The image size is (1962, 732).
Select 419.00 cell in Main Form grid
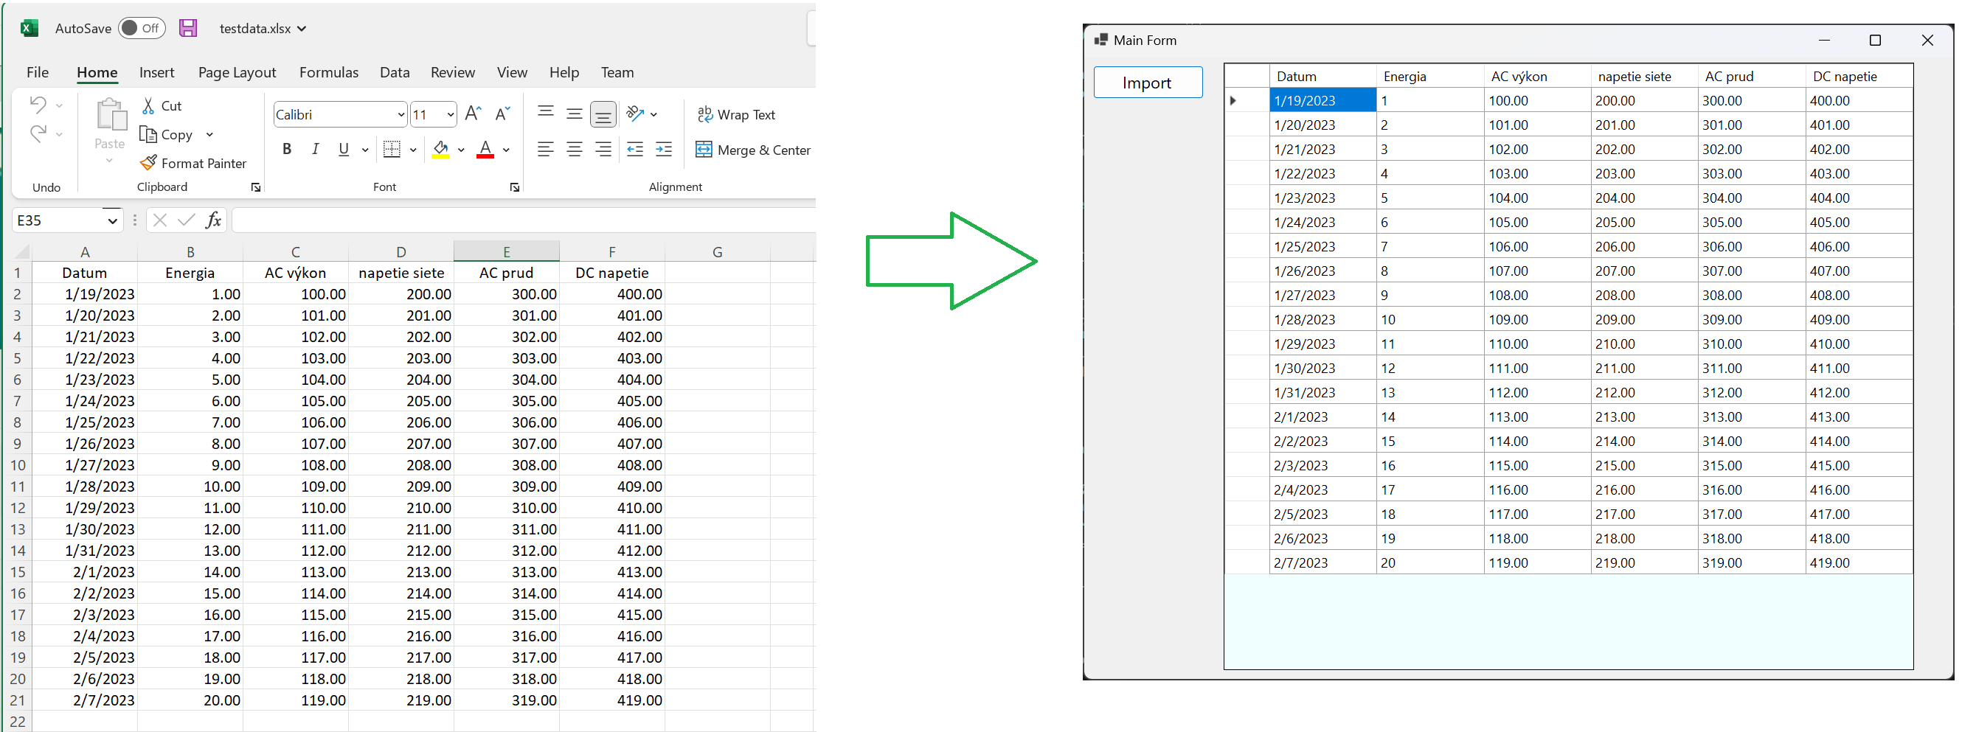[x=1859, y=562]
